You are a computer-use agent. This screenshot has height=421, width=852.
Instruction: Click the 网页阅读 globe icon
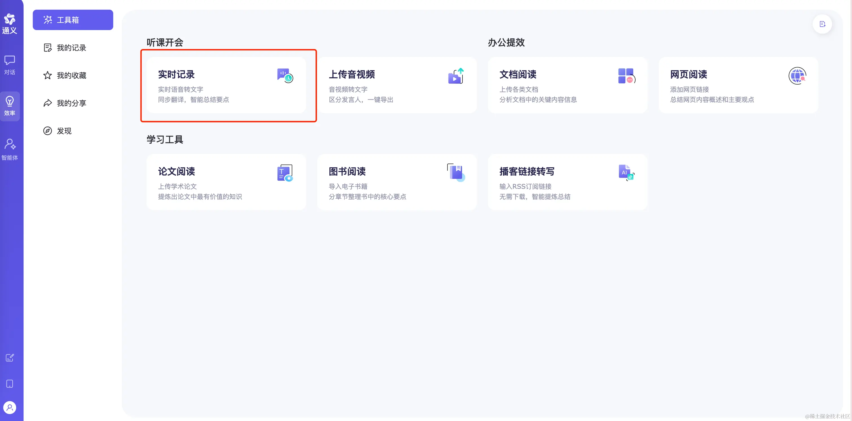click(x=797, y=76)
